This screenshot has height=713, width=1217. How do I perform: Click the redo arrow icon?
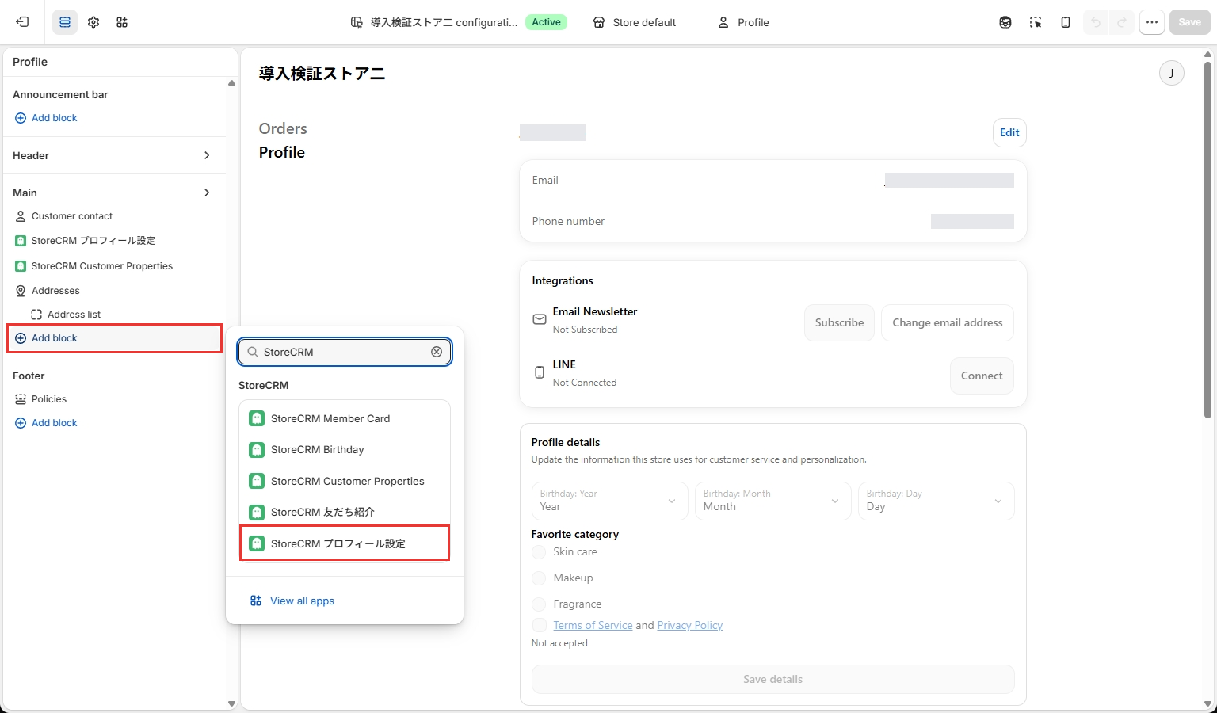(x=1122, y=22)
